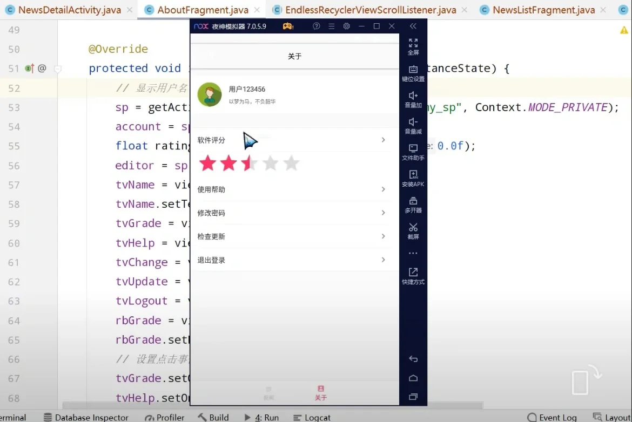The height and width of the screenshot is (422, 632).
Task: Open the file helper (文件助手)
Action: [x=413, y=152]
